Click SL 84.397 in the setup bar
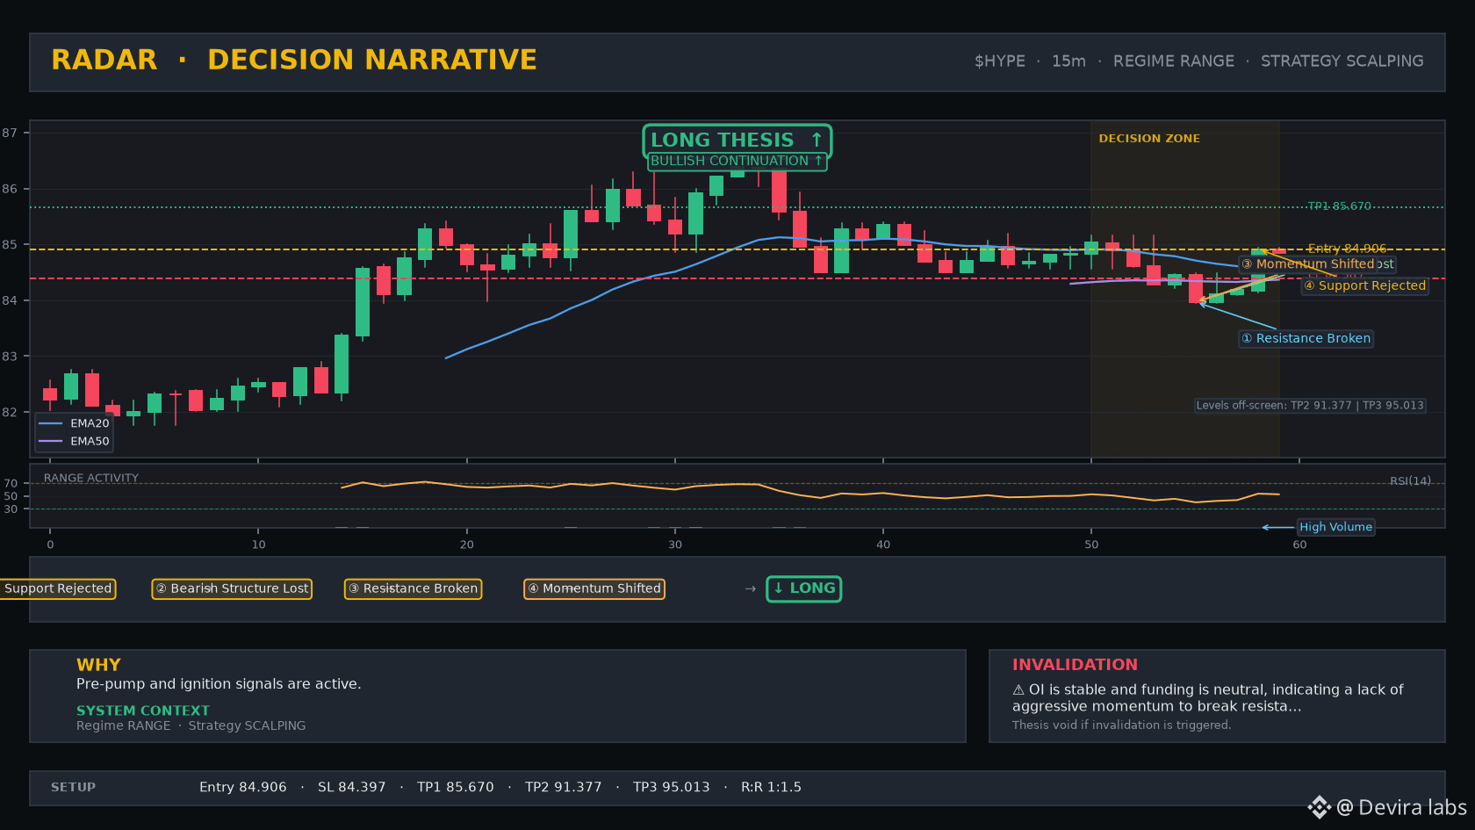 pos(352,787)
